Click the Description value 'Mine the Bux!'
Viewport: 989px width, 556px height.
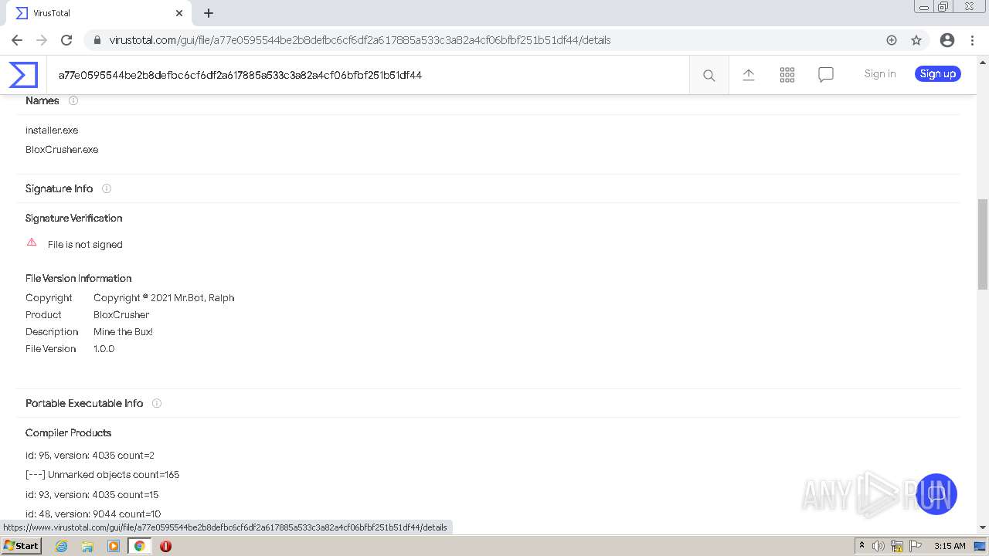[123, 331]
